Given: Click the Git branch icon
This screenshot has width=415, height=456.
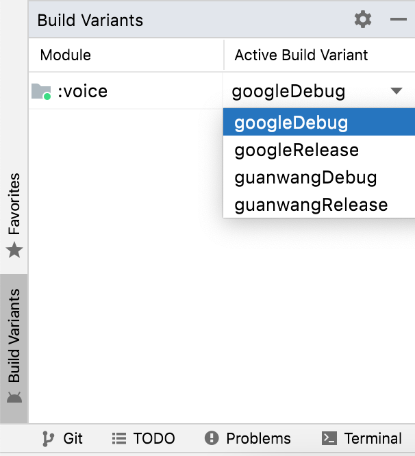Looking at the screenshot, I should (48, 439).
